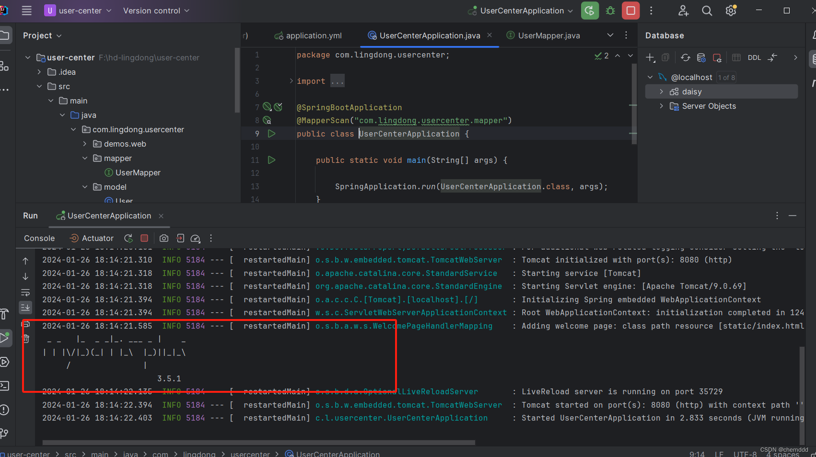
Task: Open Services tool window from left stripe
Action: point(4,362)
